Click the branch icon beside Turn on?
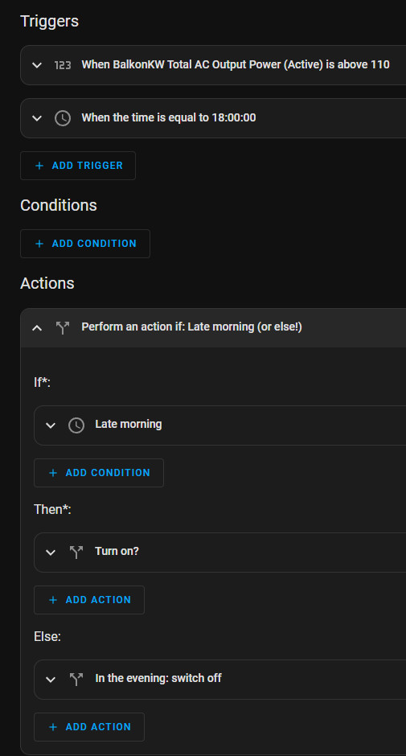 coord(76,552)
